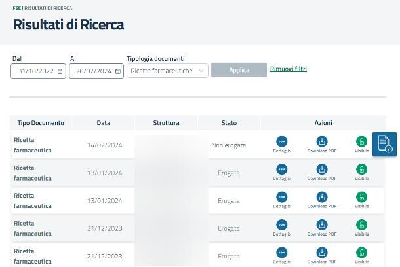This screenshot has width=400, height=267.
Task: Toggle Visibile lock on first 13/01/2024 row
Action: pyautogui.click(x=361, y=170)
